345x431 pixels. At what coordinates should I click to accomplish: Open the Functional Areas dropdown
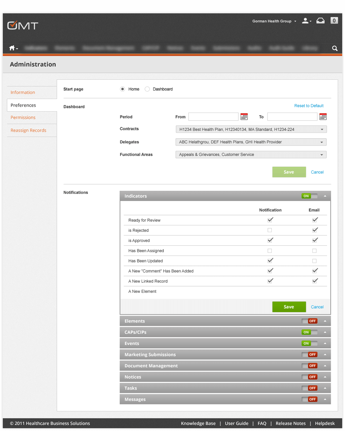tap(251, 155)
